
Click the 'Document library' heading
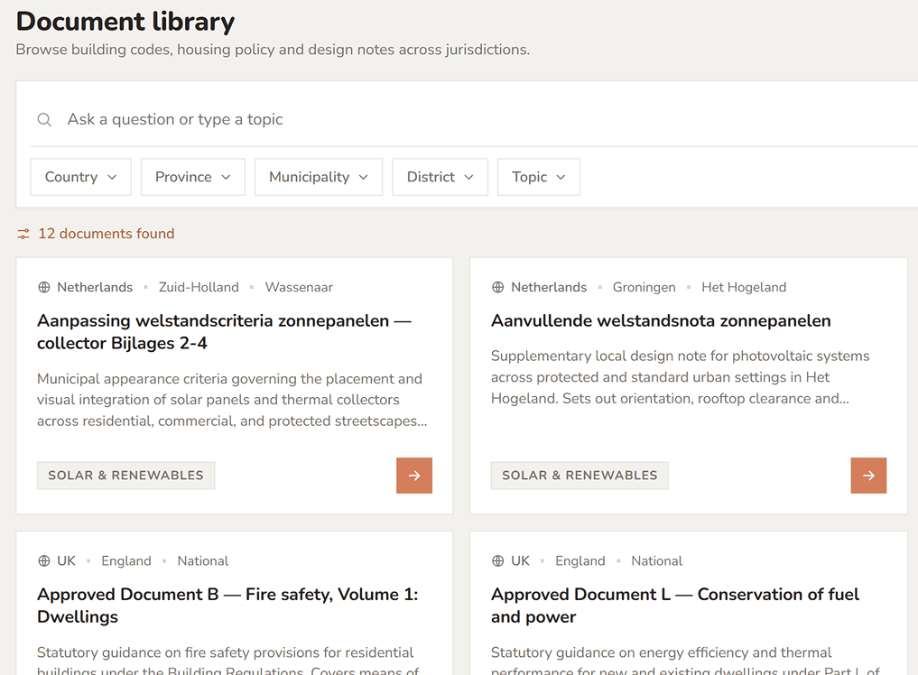pos(125,22)
